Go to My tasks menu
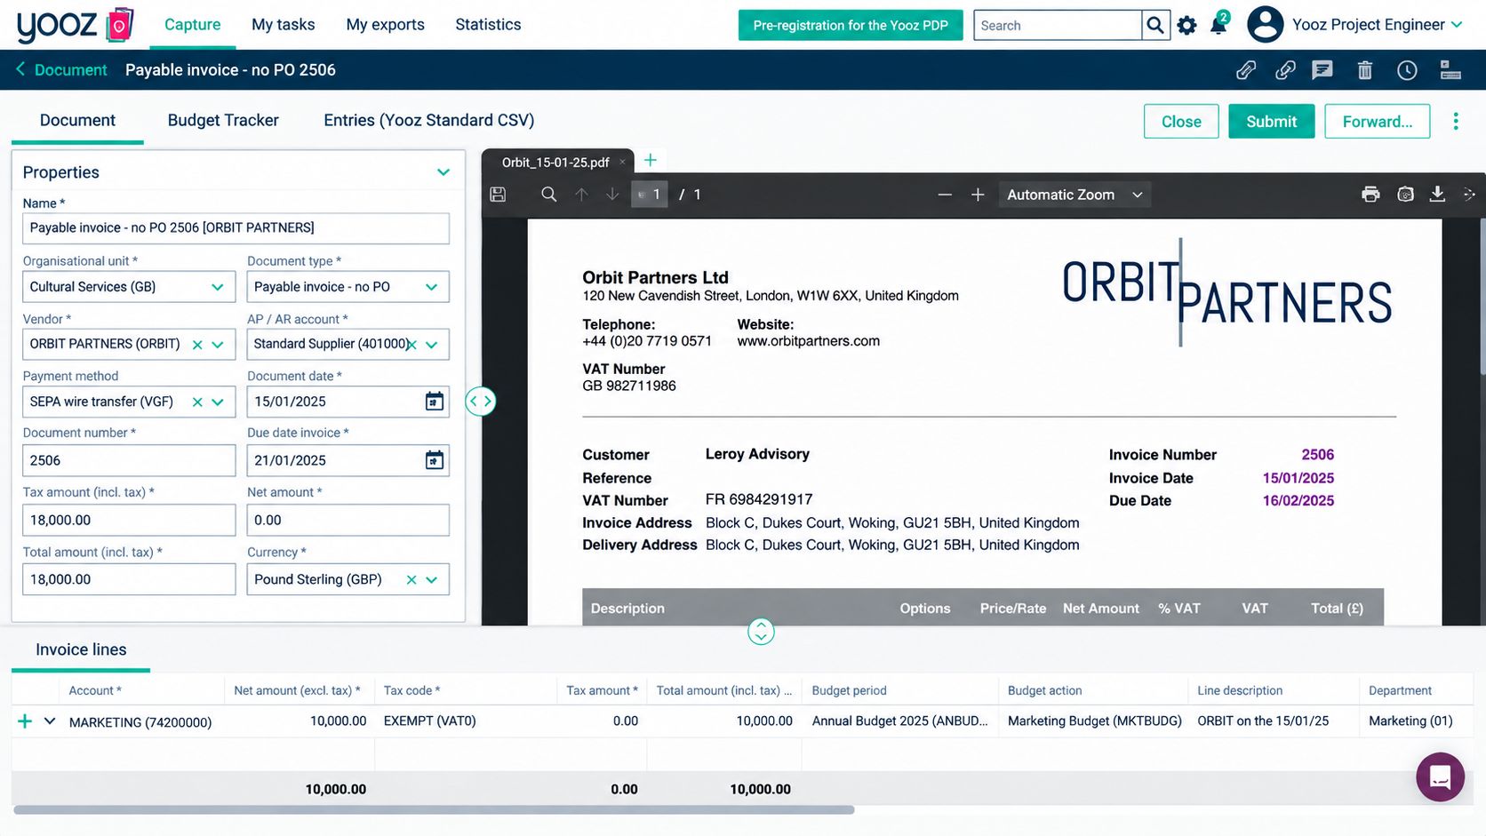This screenshot has height=836, width=1486. (284, 25)
